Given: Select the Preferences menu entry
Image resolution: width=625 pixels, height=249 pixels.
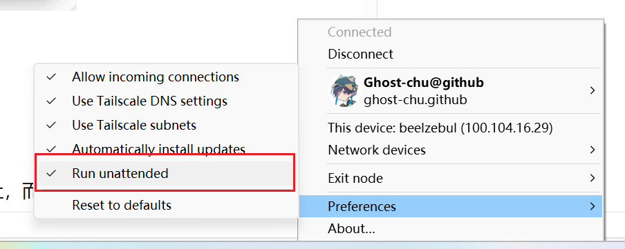Looking at the screenshot, I should point(450,206).
